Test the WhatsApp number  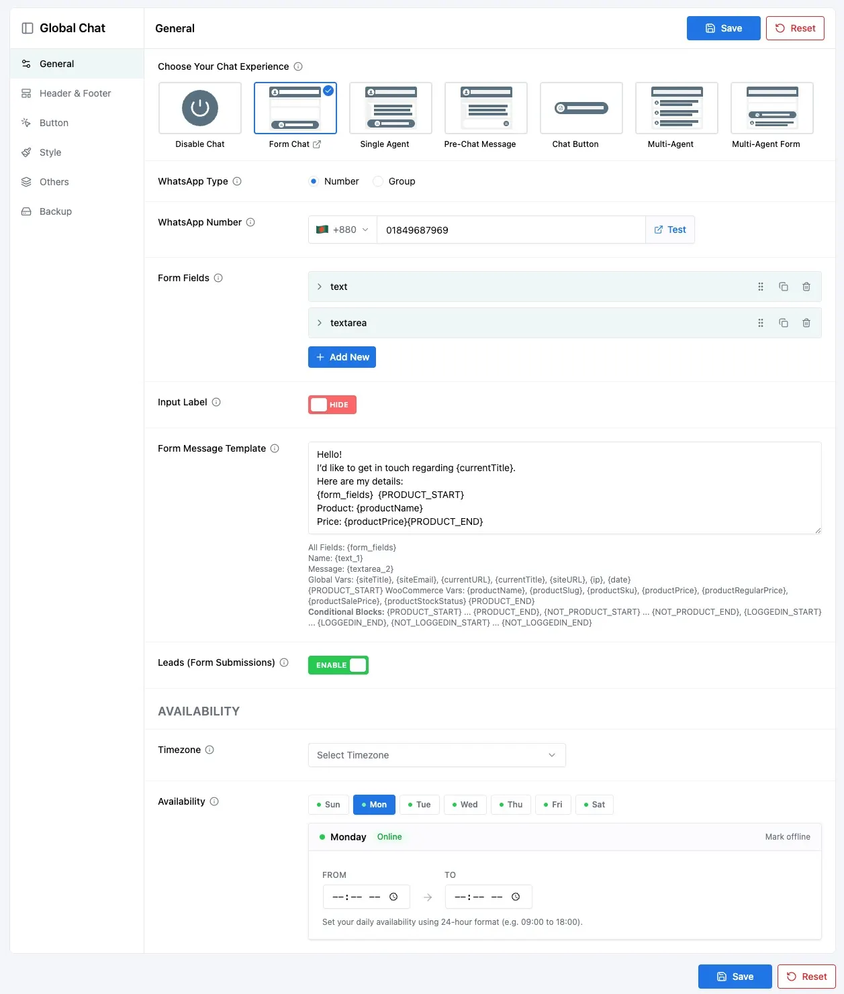[x=670, y=230]
